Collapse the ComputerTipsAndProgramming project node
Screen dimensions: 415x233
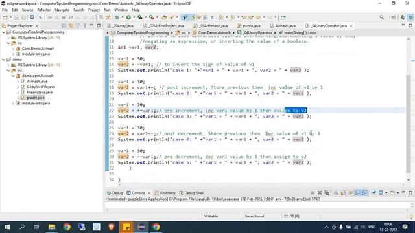coord(4,32)
